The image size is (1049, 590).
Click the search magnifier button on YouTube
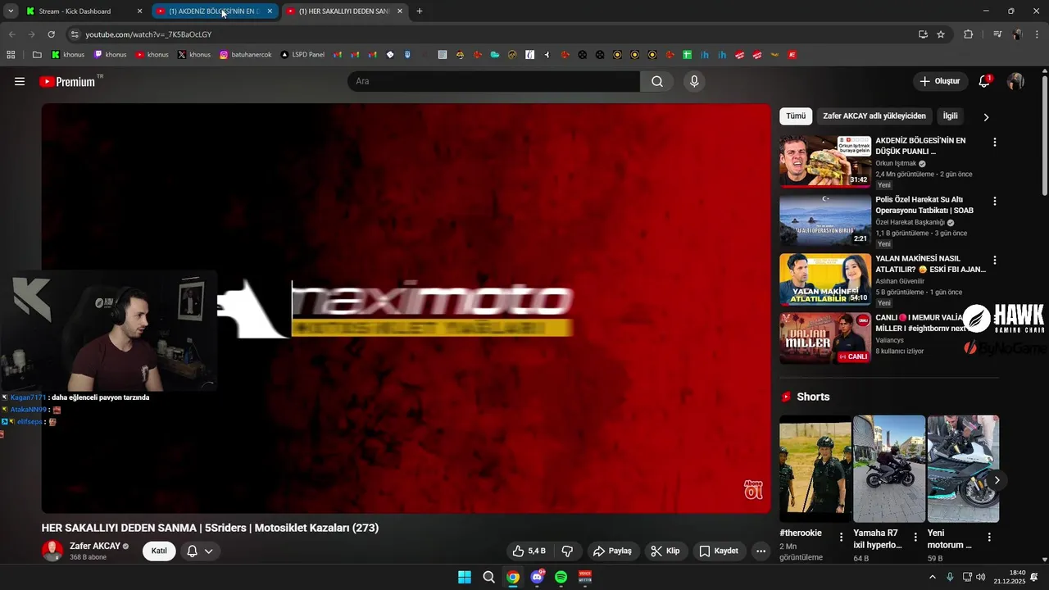click(657, 81)
